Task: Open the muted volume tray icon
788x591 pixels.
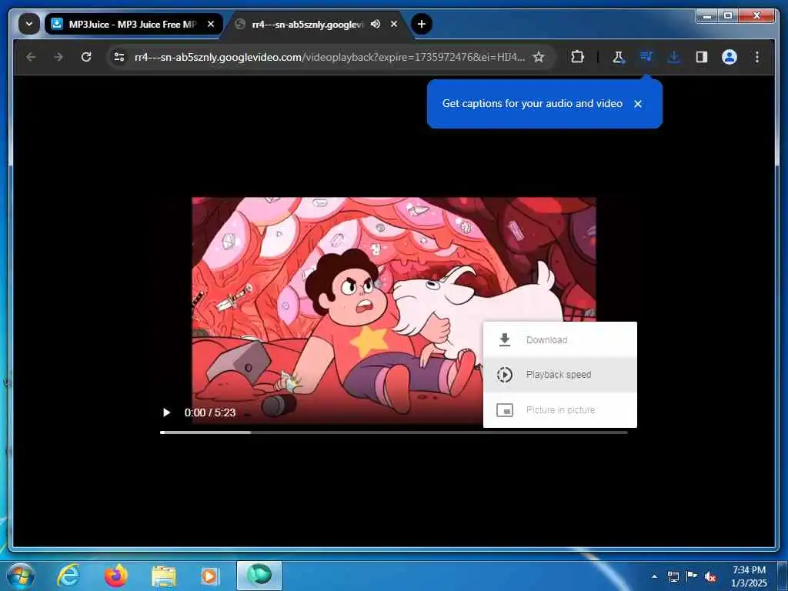Action: pyautogui.click(x=710, y=577)
